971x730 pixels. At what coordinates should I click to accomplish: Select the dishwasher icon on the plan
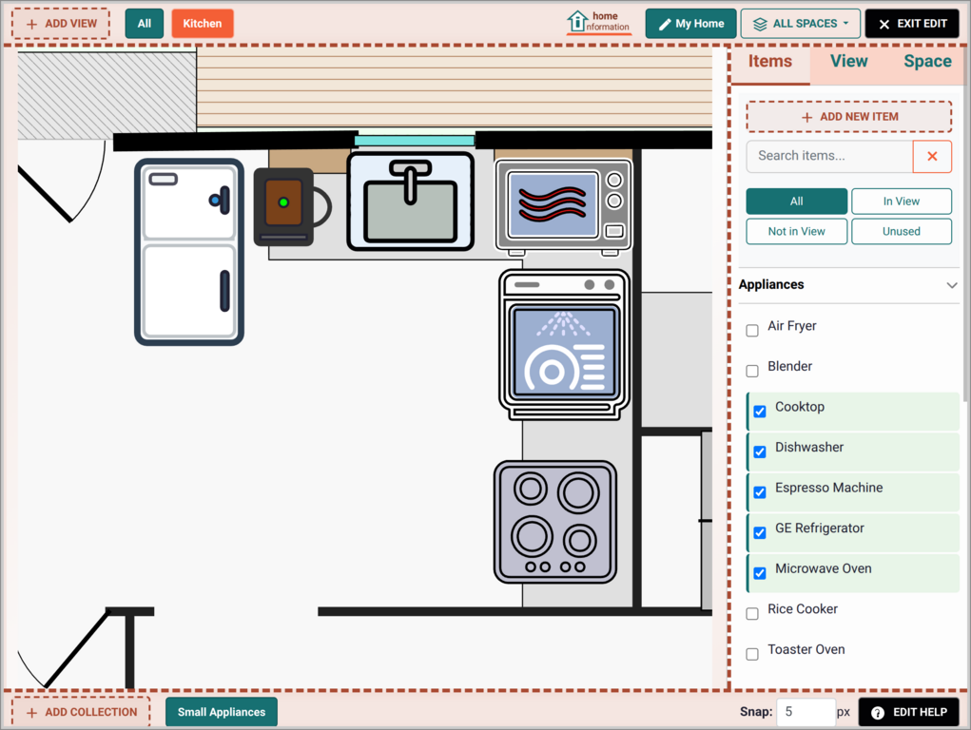pyautogui.click(x=564, y=344)
